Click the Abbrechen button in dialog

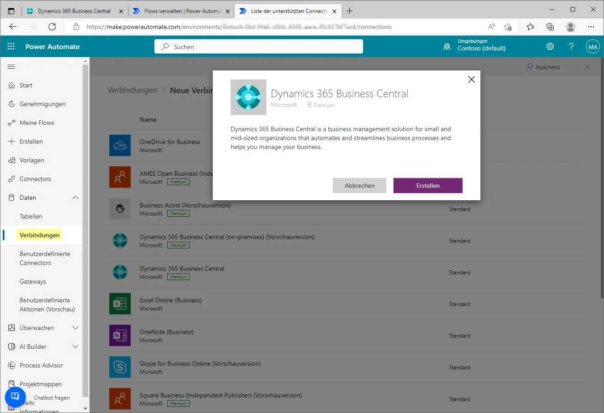360,186
